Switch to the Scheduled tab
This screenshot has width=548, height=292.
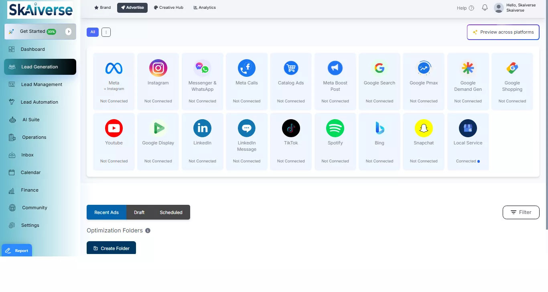click(171, 212)
